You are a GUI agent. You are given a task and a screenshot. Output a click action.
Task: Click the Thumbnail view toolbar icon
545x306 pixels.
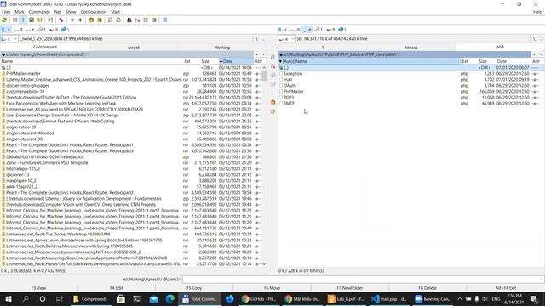[x=32, y=20]
